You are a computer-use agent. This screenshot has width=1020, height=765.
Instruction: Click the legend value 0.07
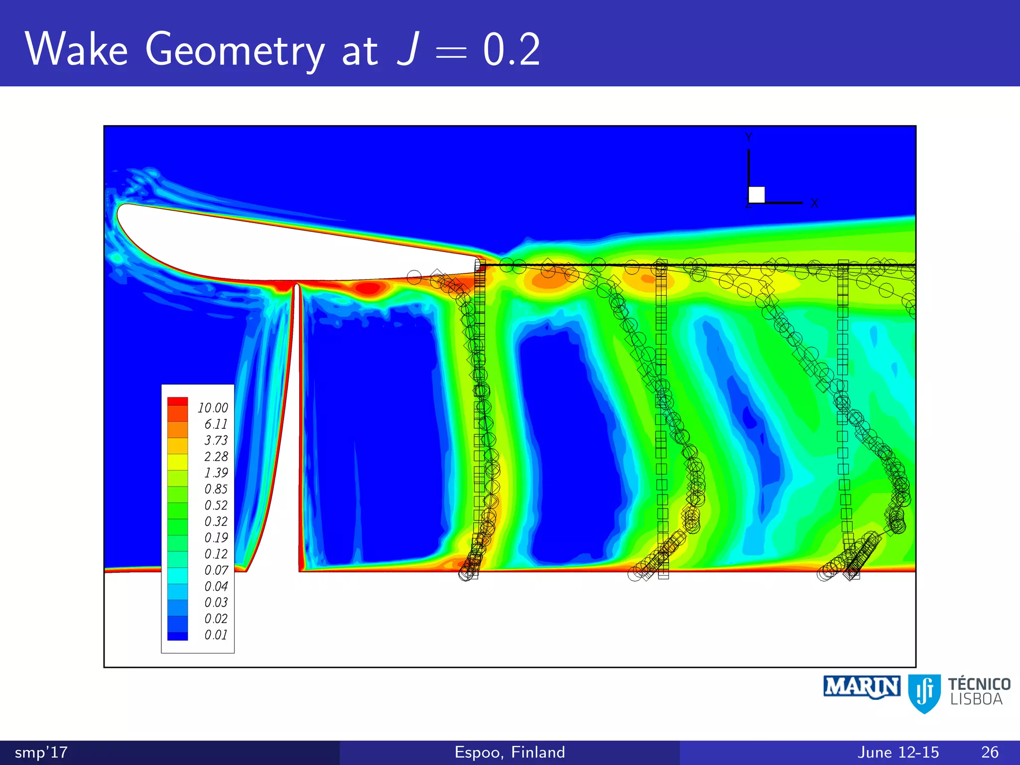(x=216, y=570)
